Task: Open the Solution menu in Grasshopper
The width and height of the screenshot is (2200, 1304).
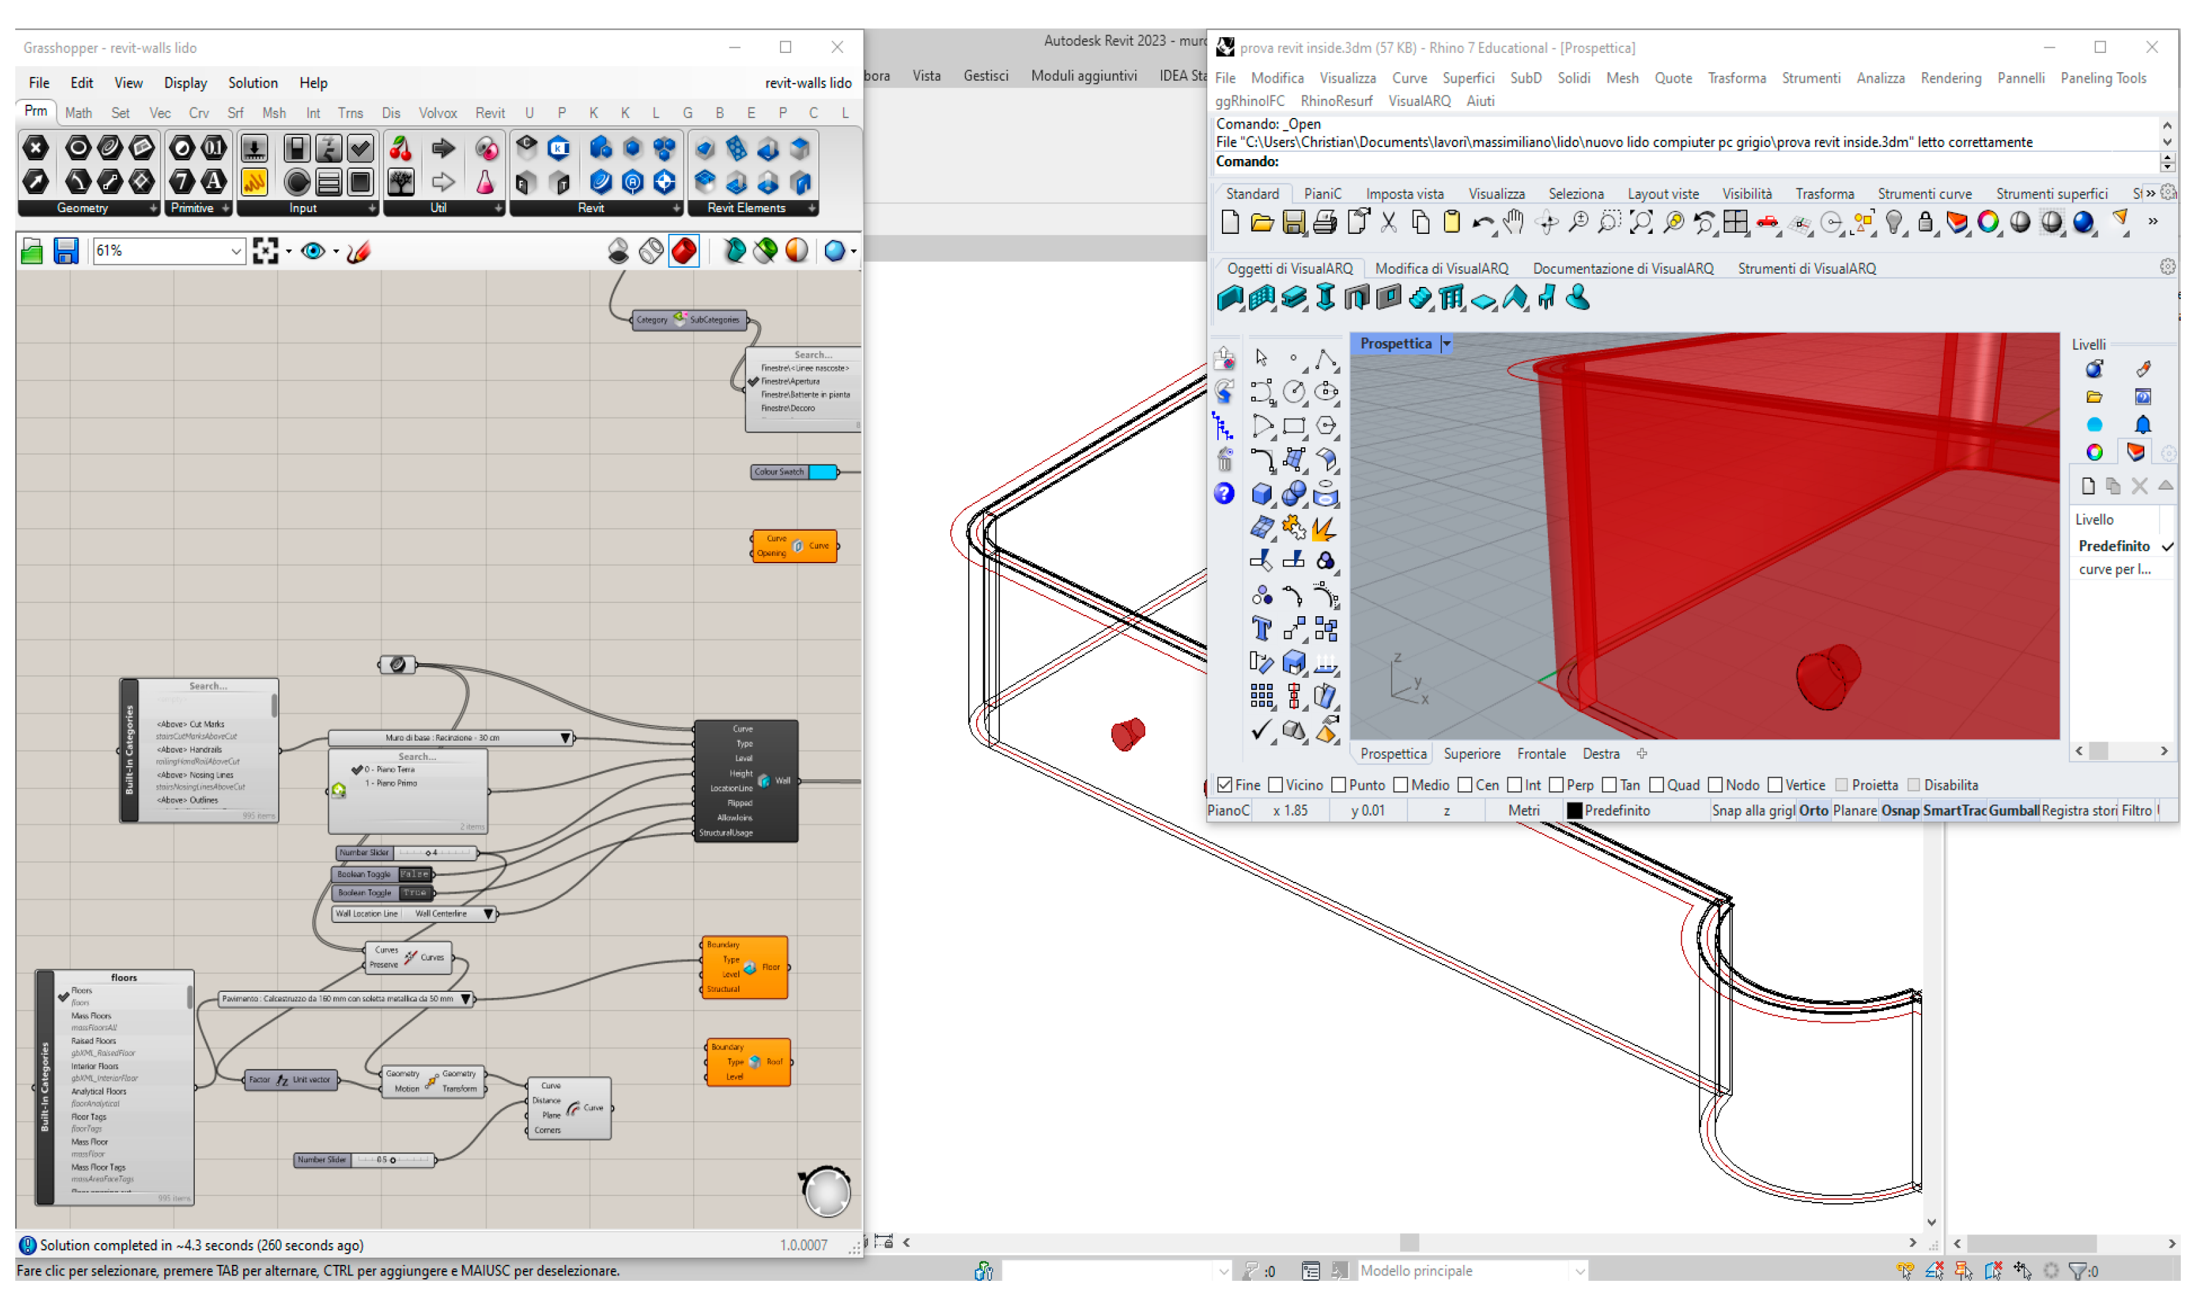Action: pyautogui.click(x=253, y=83)
